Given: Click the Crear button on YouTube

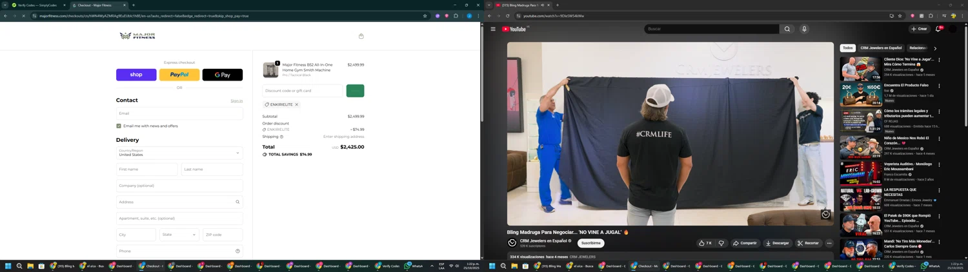Looking at the screenshot, I should pos(919,29).
